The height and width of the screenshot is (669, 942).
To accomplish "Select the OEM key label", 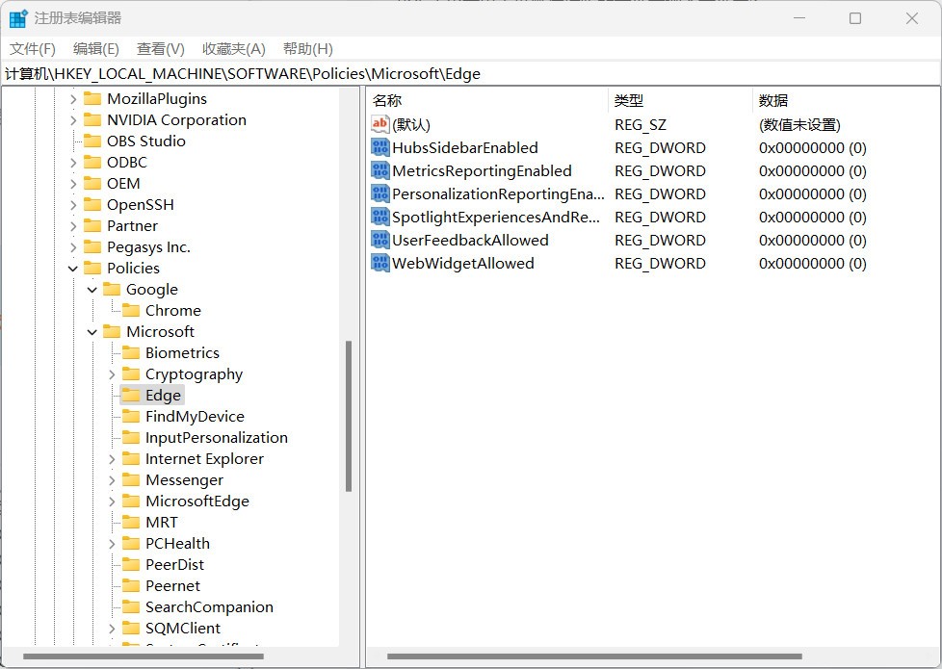I will point(123,183).
